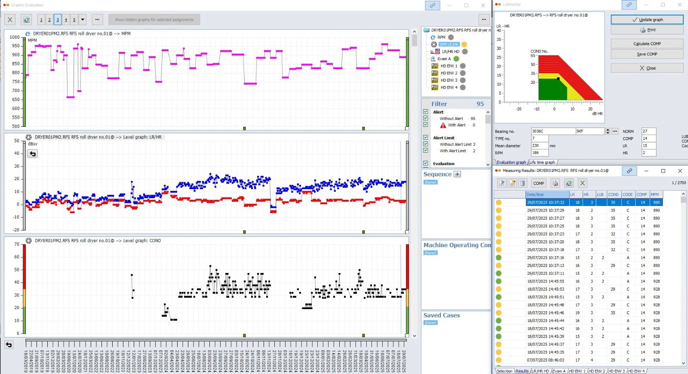
Task: Toggle the Without Alert checkbox
Action: 425,118
